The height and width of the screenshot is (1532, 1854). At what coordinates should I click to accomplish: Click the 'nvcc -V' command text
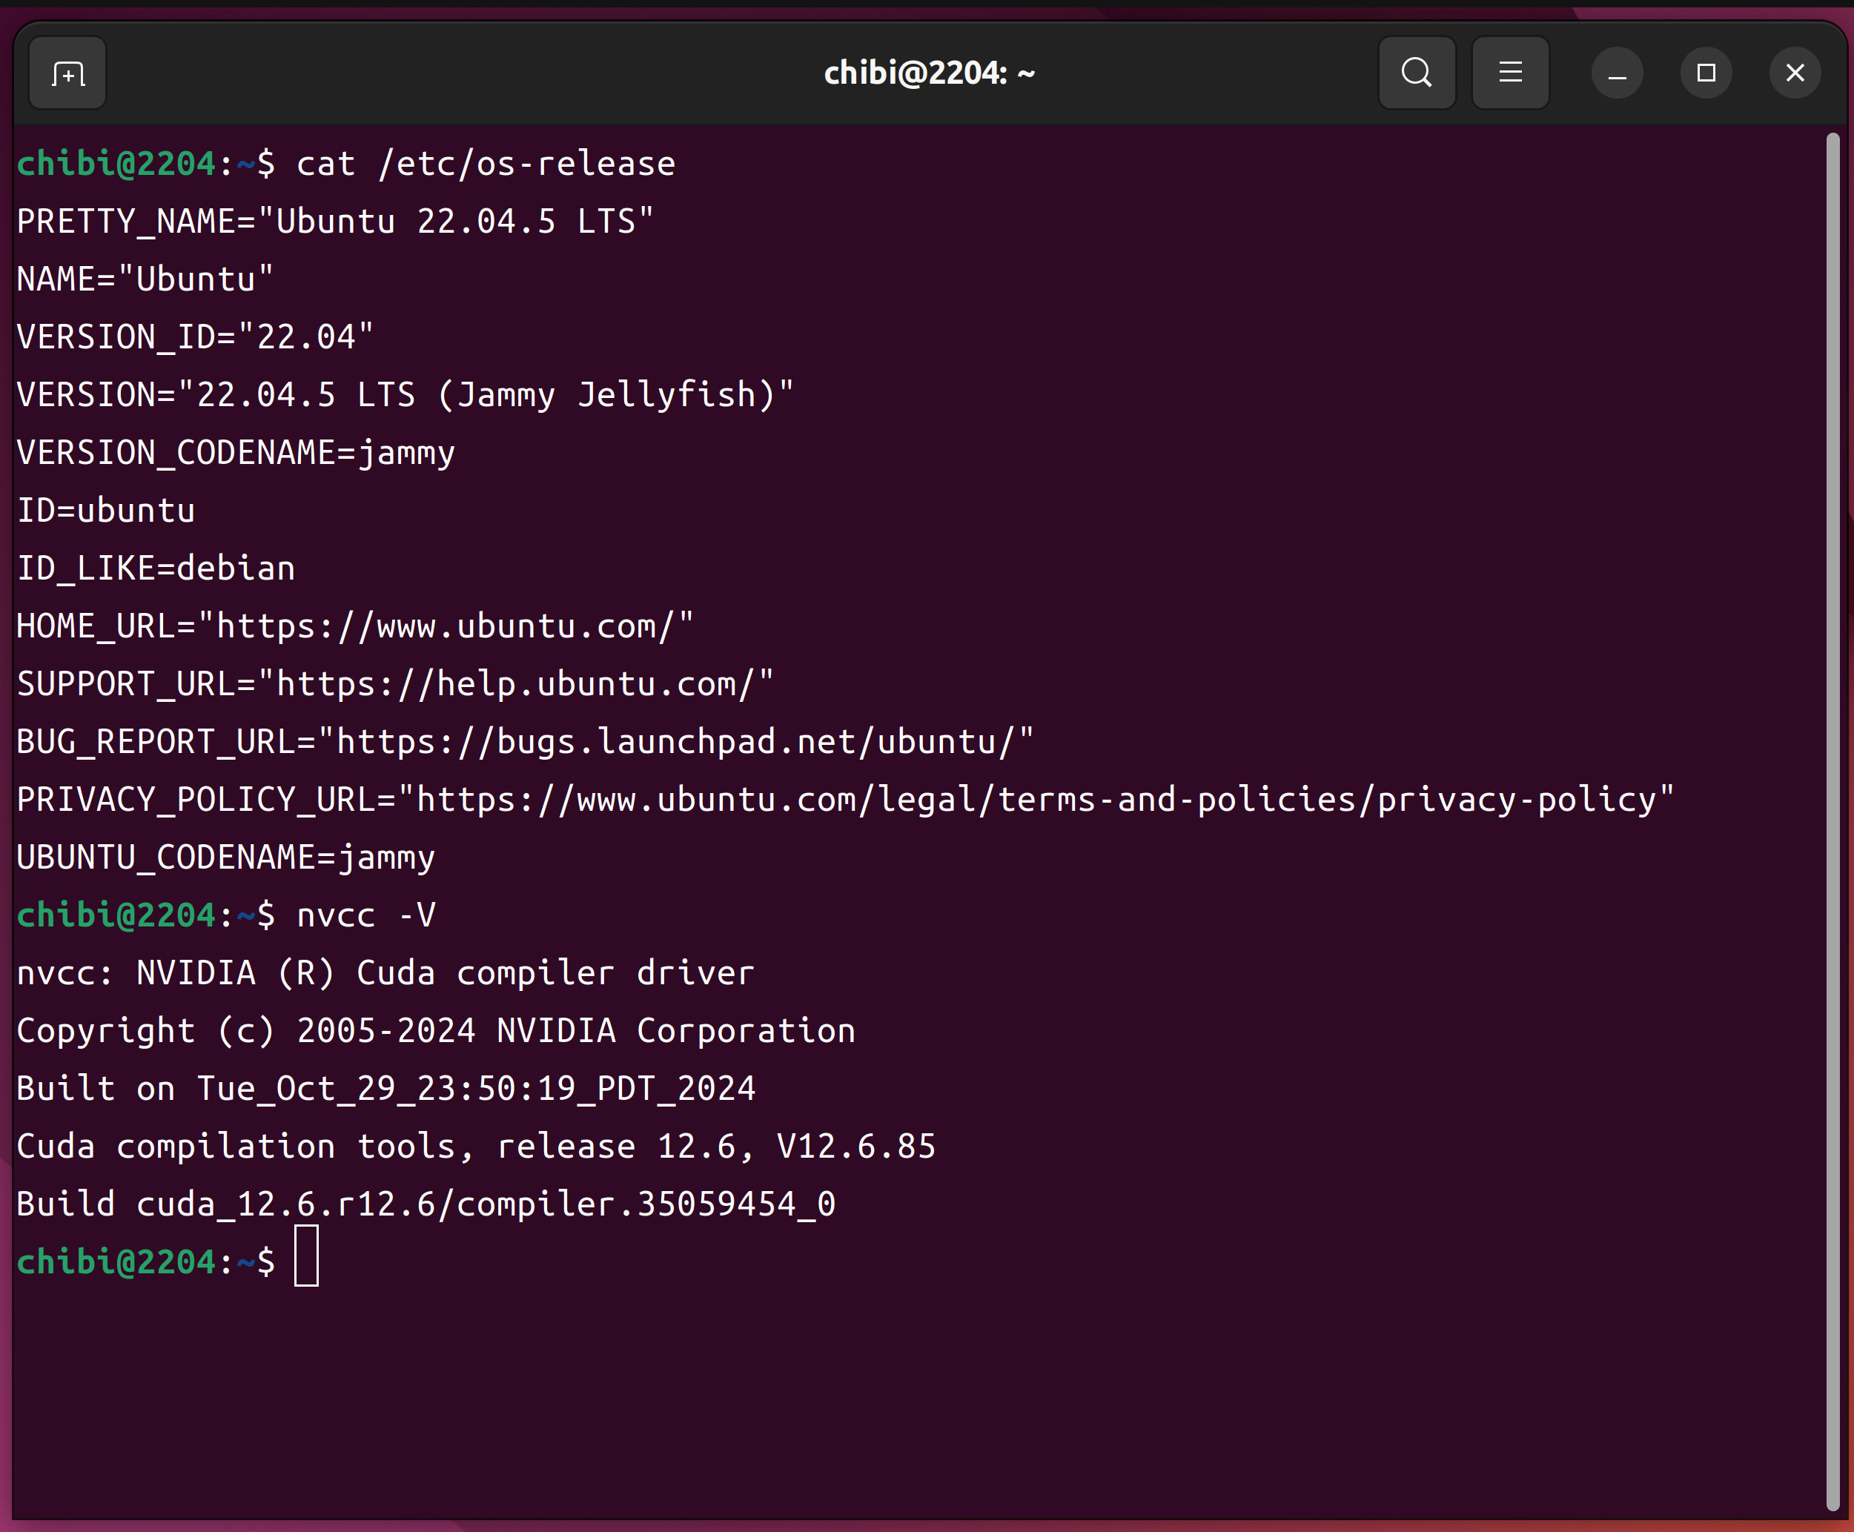click(x=365, y=916)
